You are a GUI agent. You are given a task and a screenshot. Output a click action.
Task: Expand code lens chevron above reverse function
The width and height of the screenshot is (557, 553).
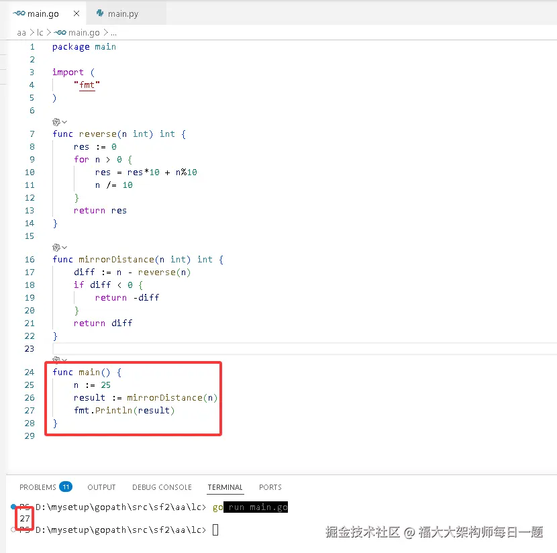pos(64,122)
